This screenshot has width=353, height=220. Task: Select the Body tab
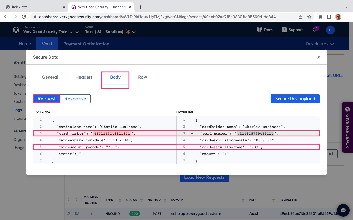(x=115, y=77)
